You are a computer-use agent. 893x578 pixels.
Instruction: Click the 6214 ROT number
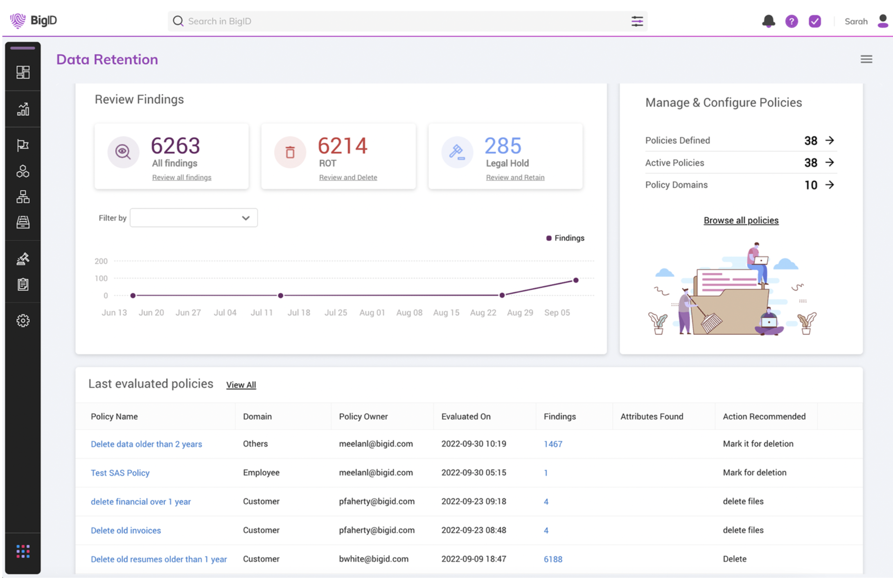click(343, 145)
